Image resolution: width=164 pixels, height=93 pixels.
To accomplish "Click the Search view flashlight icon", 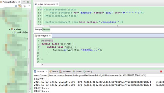I will point(50,72).
